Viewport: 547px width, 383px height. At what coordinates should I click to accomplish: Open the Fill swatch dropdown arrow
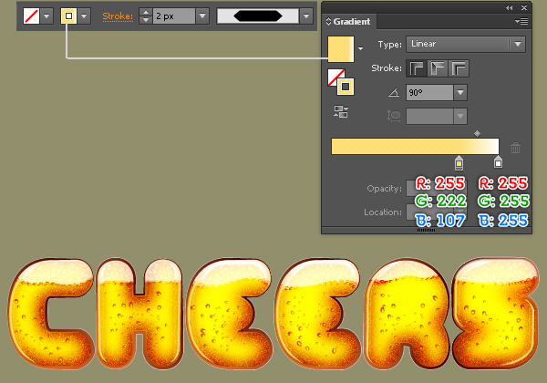pyautogui.click(x=46, y=16)
